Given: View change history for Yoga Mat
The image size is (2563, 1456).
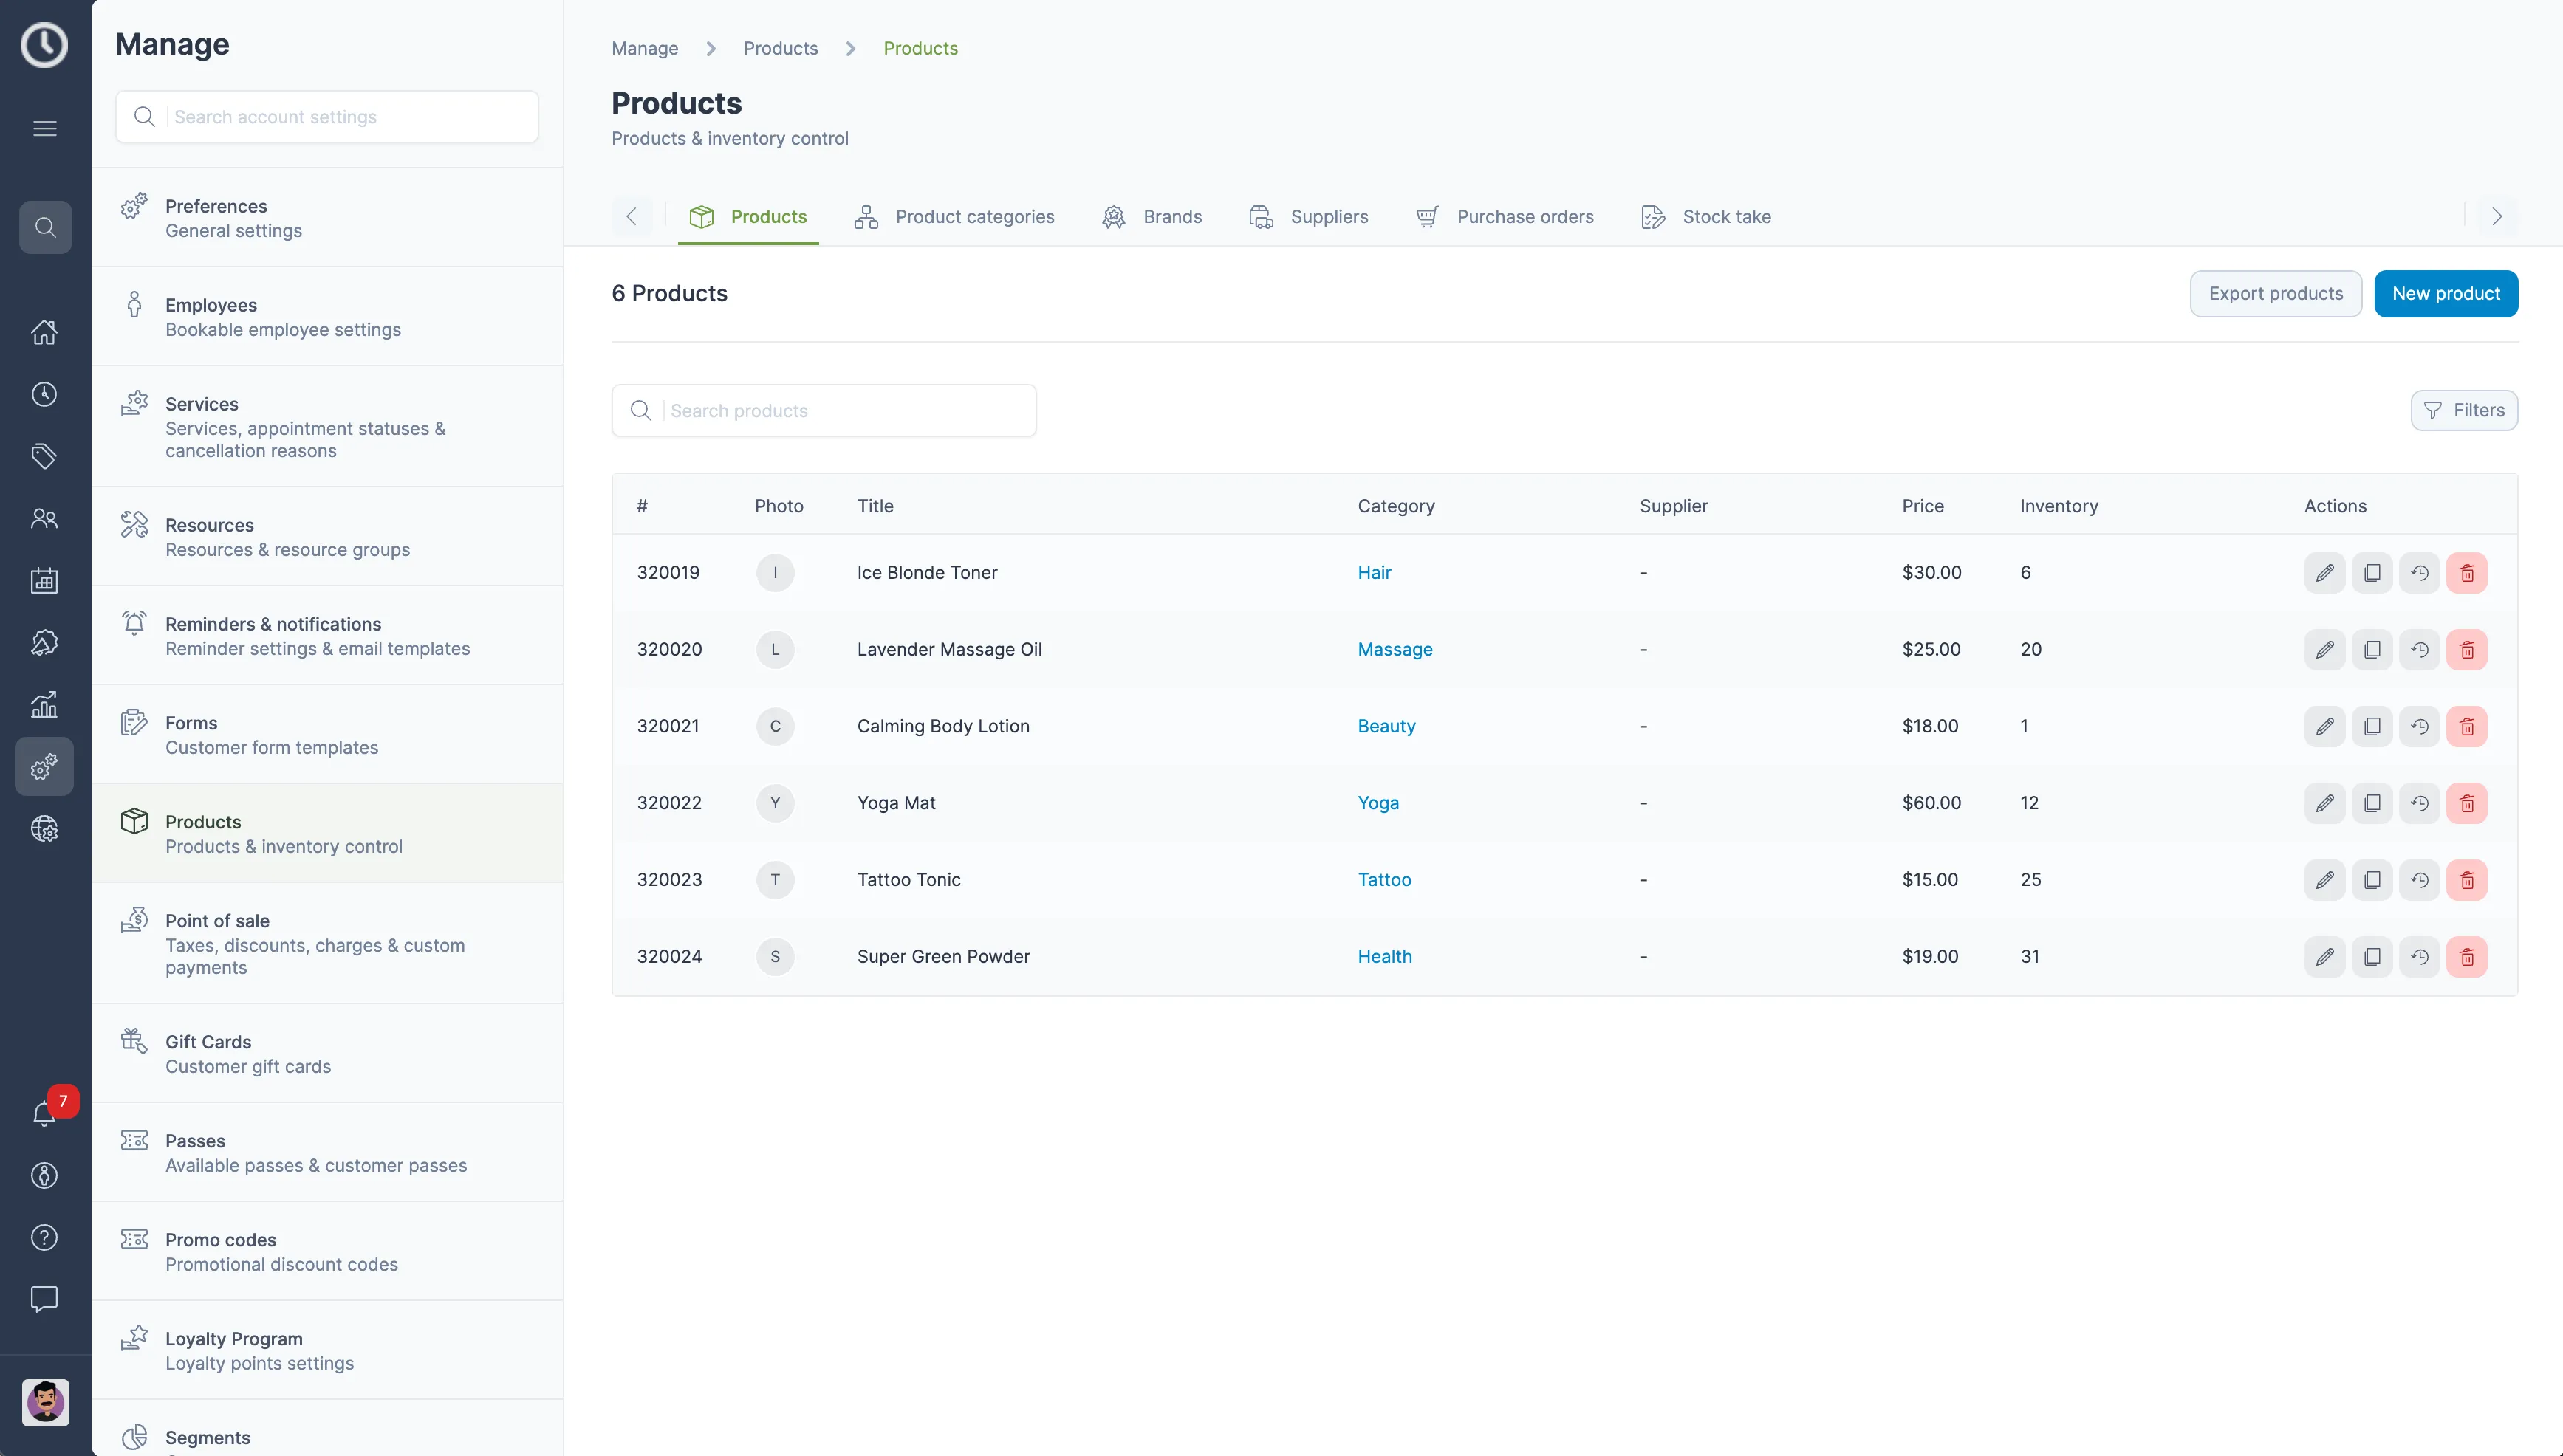Looking at the screenshot, I should pyautogui.click(x=2420, y=803).
